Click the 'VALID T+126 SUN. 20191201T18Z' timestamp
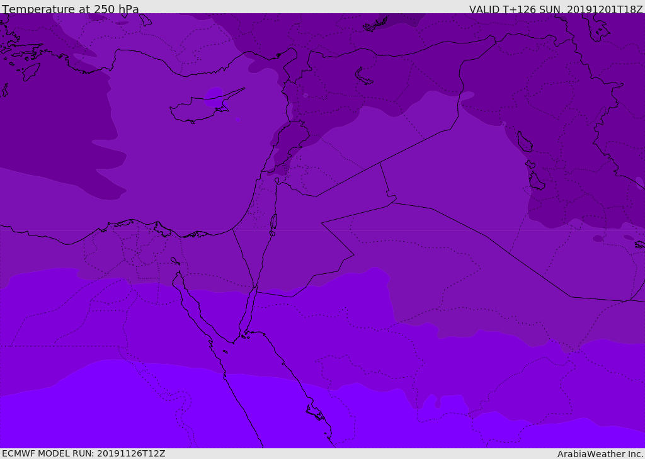 (556, 9)
